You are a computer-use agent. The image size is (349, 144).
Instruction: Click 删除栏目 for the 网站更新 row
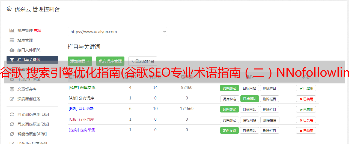click(270, 109)
